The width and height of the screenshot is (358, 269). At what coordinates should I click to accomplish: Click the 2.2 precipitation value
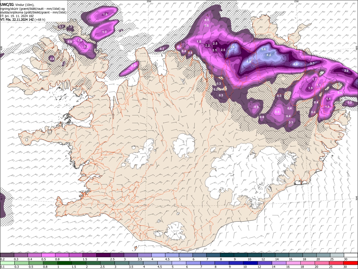(208, 45)
